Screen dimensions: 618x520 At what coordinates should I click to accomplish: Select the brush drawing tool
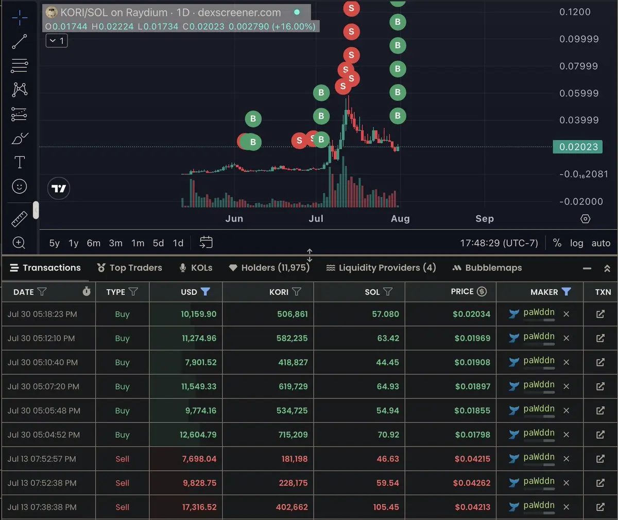coord(20,138)
